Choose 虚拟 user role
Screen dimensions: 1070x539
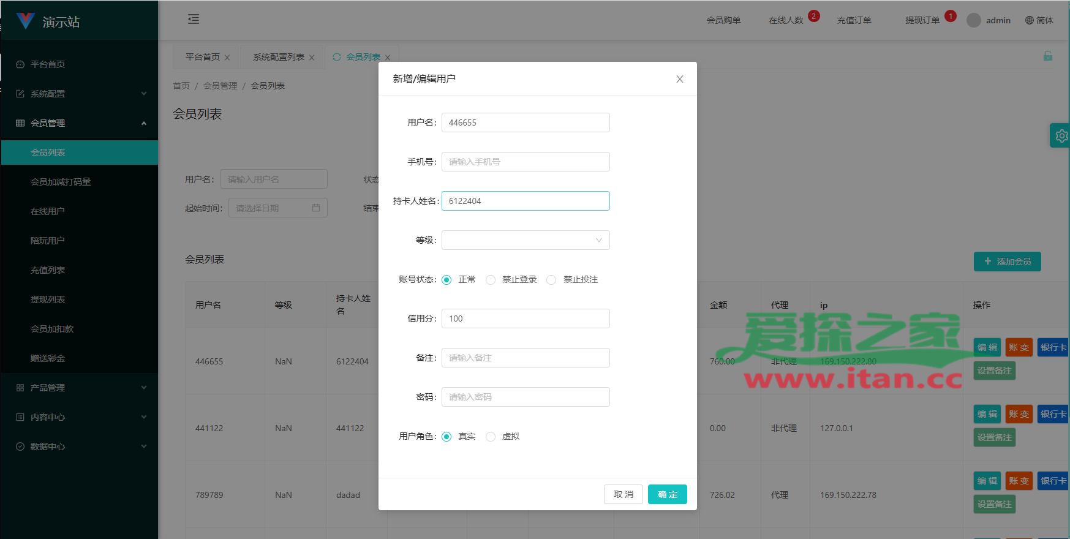pos(491,437)
